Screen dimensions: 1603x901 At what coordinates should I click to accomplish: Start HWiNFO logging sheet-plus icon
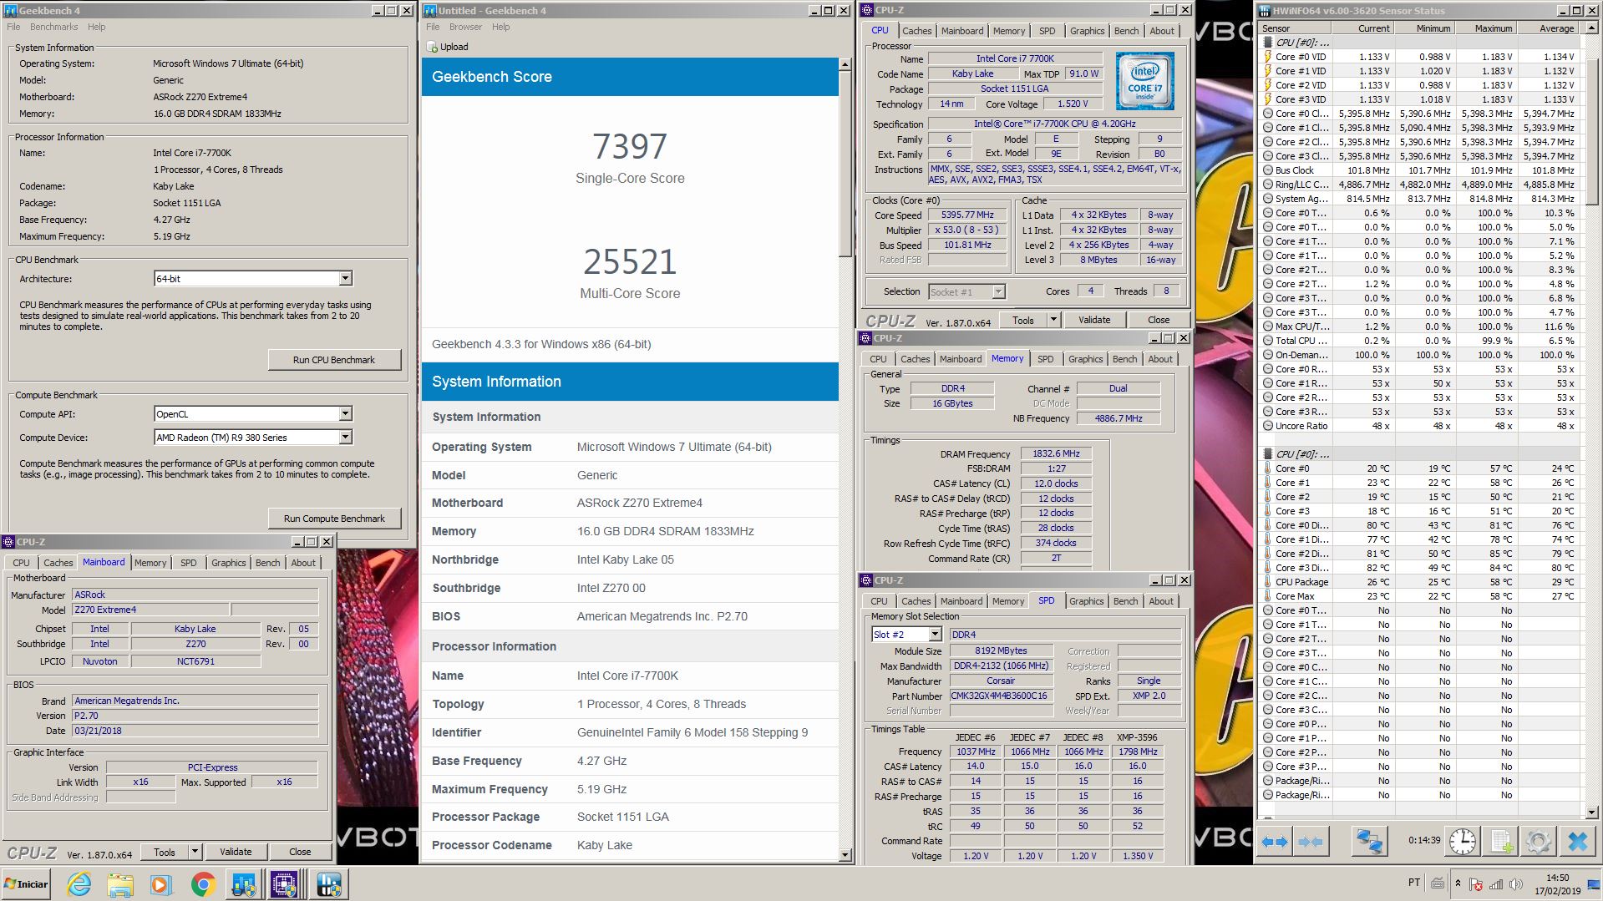tap(1501, 842)
